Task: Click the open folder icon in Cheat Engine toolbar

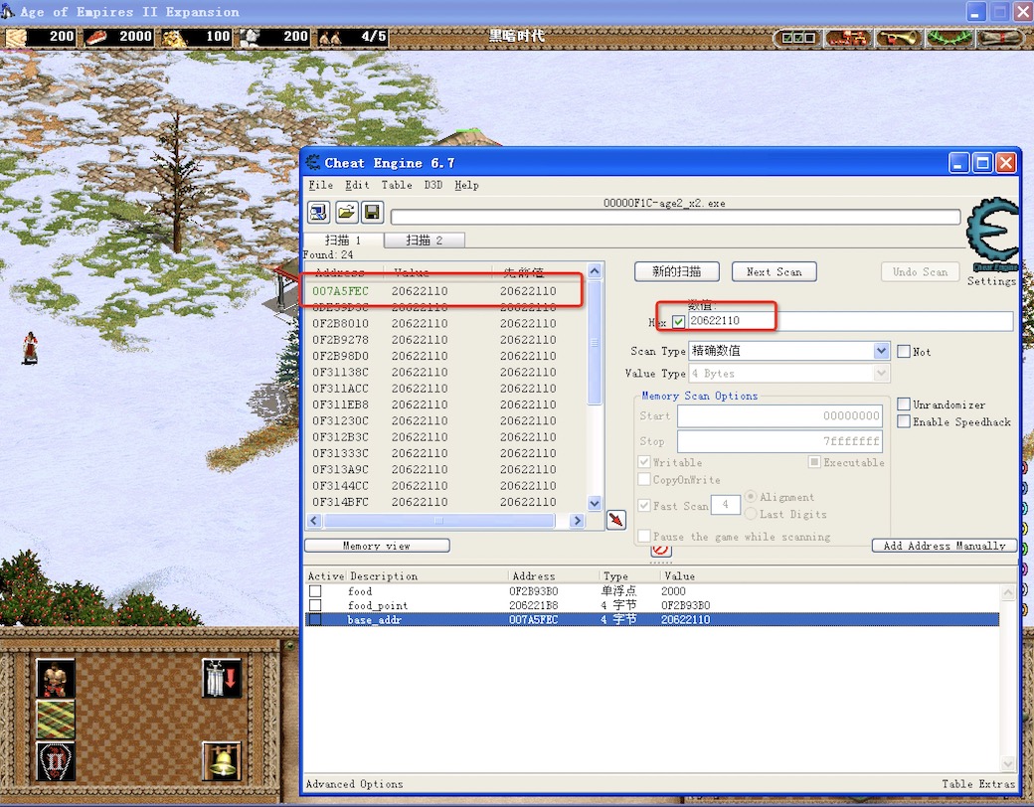Action: click(346, 213)
